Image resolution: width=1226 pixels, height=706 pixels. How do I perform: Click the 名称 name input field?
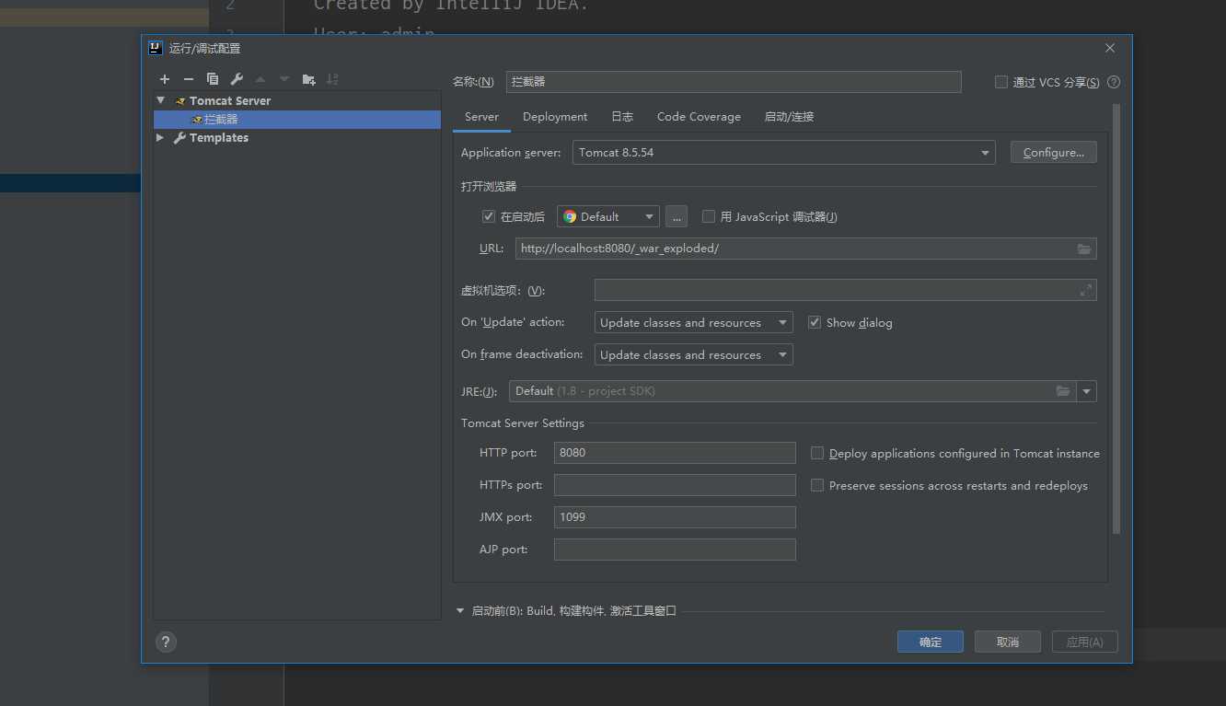pos(734,82)
